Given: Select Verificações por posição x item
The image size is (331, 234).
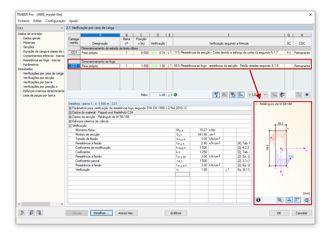Looking at the screenshot, I should tap(40, 87).
